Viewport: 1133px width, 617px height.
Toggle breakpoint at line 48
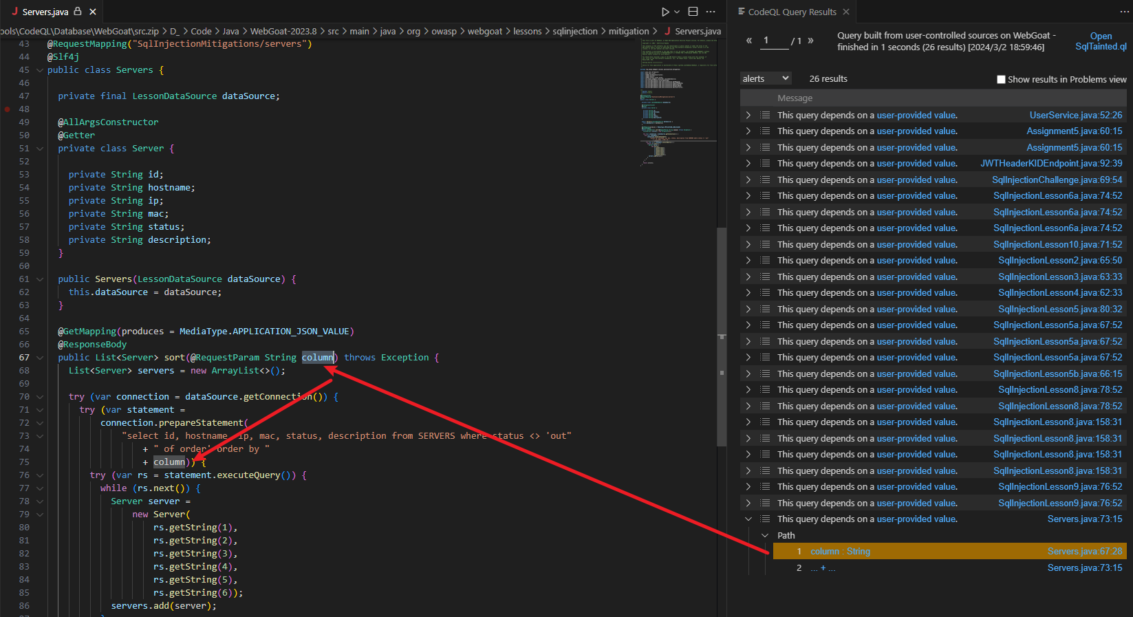tap(8, 109)
